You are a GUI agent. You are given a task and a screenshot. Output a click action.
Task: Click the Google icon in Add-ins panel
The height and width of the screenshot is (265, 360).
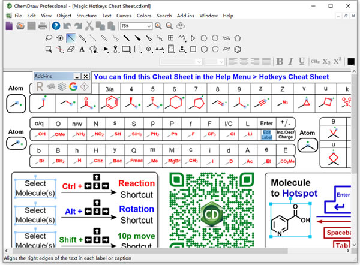[73, 87]
